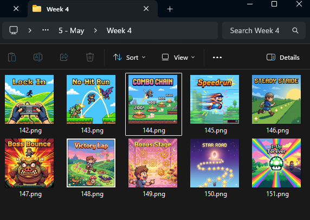
Task: Select the No-Hit Run thumbnail
Action: pos(91,99)
